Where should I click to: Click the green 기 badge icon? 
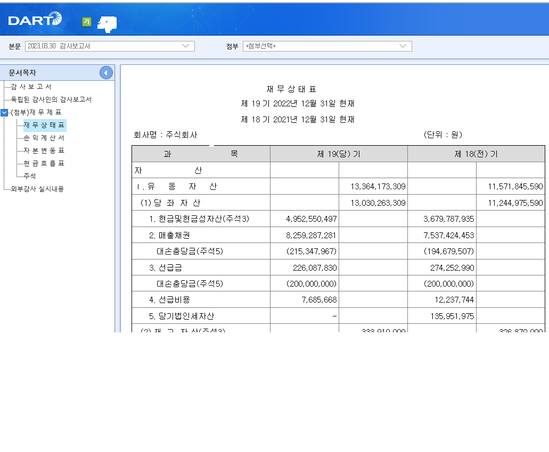[x=86, y=22]
